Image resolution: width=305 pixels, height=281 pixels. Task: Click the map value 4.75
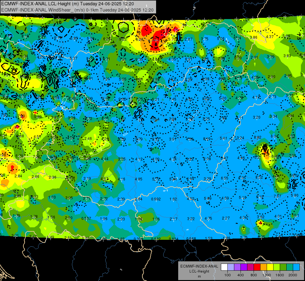point(208,219)
